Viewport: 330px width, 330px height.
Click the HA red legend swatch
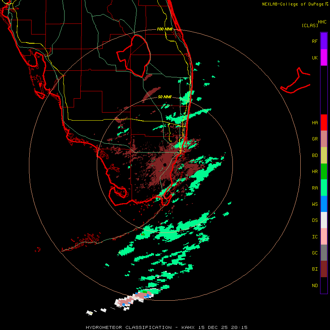point(324,122)
